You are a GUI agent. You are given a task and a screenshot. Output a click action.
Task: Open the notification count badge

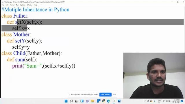182,101
